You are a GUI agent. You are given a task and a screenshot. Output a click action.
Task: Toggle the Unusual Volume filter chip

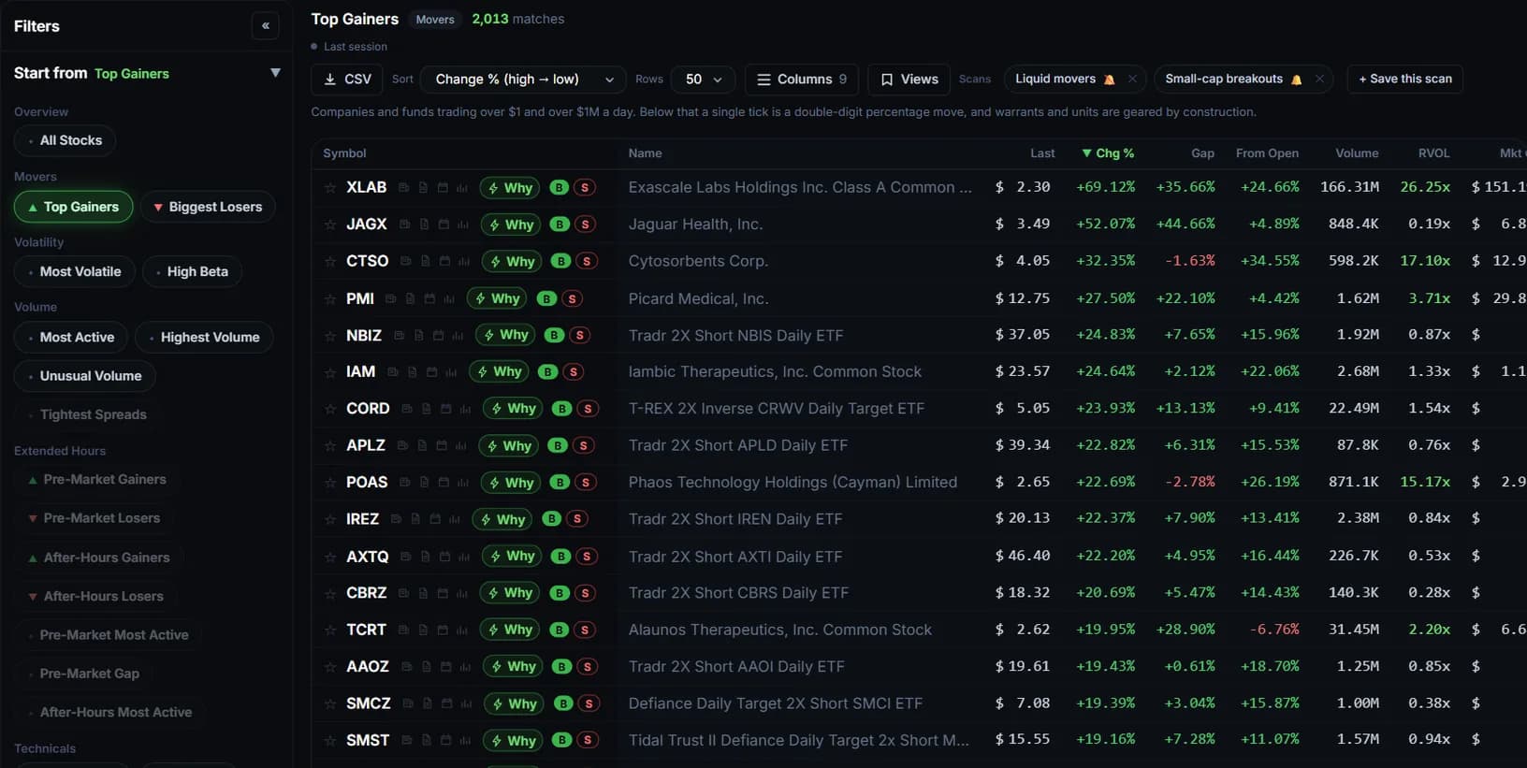point(85,375)
